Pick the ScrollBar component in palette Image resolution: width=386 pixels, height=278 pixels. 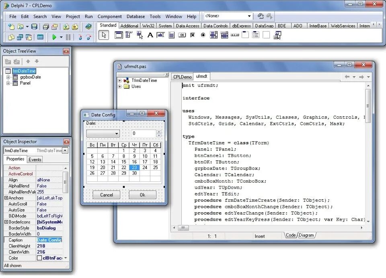(235, 35)
